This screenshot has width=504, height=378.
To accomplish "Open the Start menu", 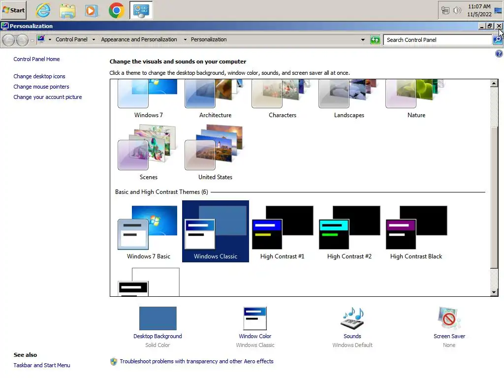I will [13, 10].
